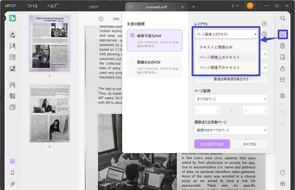
Task: Open the Protect PDF lock icon
Action: [282, 57]
